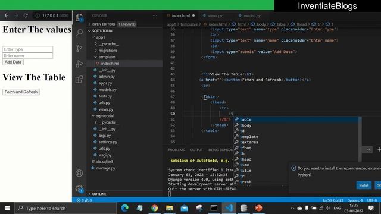Open the Explorer view icon in activity bar
The height and width of the screenshot is (214, 381).
[x=79, y=17]
